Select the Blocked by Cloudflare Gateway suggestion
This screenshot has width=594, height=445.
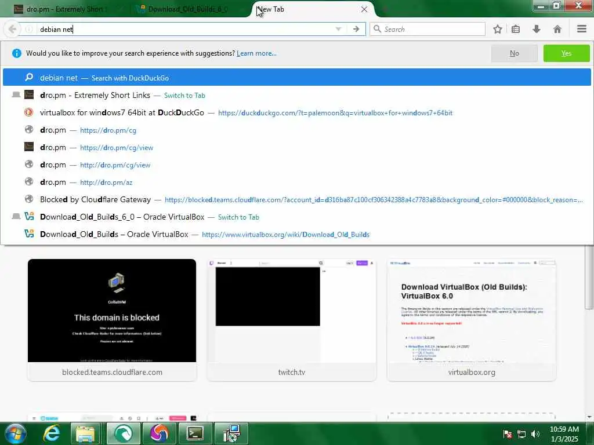coord(296,199)
